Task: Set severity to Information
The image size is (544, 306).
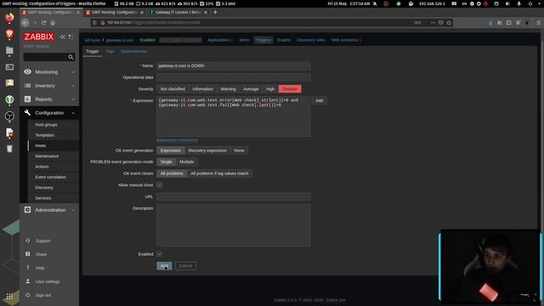Action: click(x=202, y=89)
